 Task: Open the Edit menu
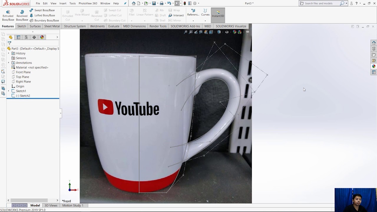click(45, 3)
